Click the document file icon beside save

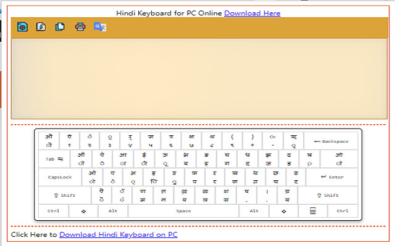41,26
